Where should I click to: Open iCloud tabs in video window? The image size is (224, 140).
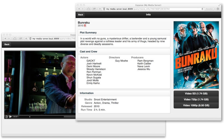tap(15, 39)
